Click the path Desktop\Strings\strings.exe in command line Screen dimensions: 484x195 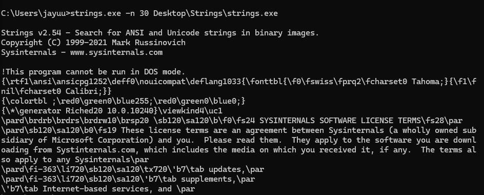point(215,13)
